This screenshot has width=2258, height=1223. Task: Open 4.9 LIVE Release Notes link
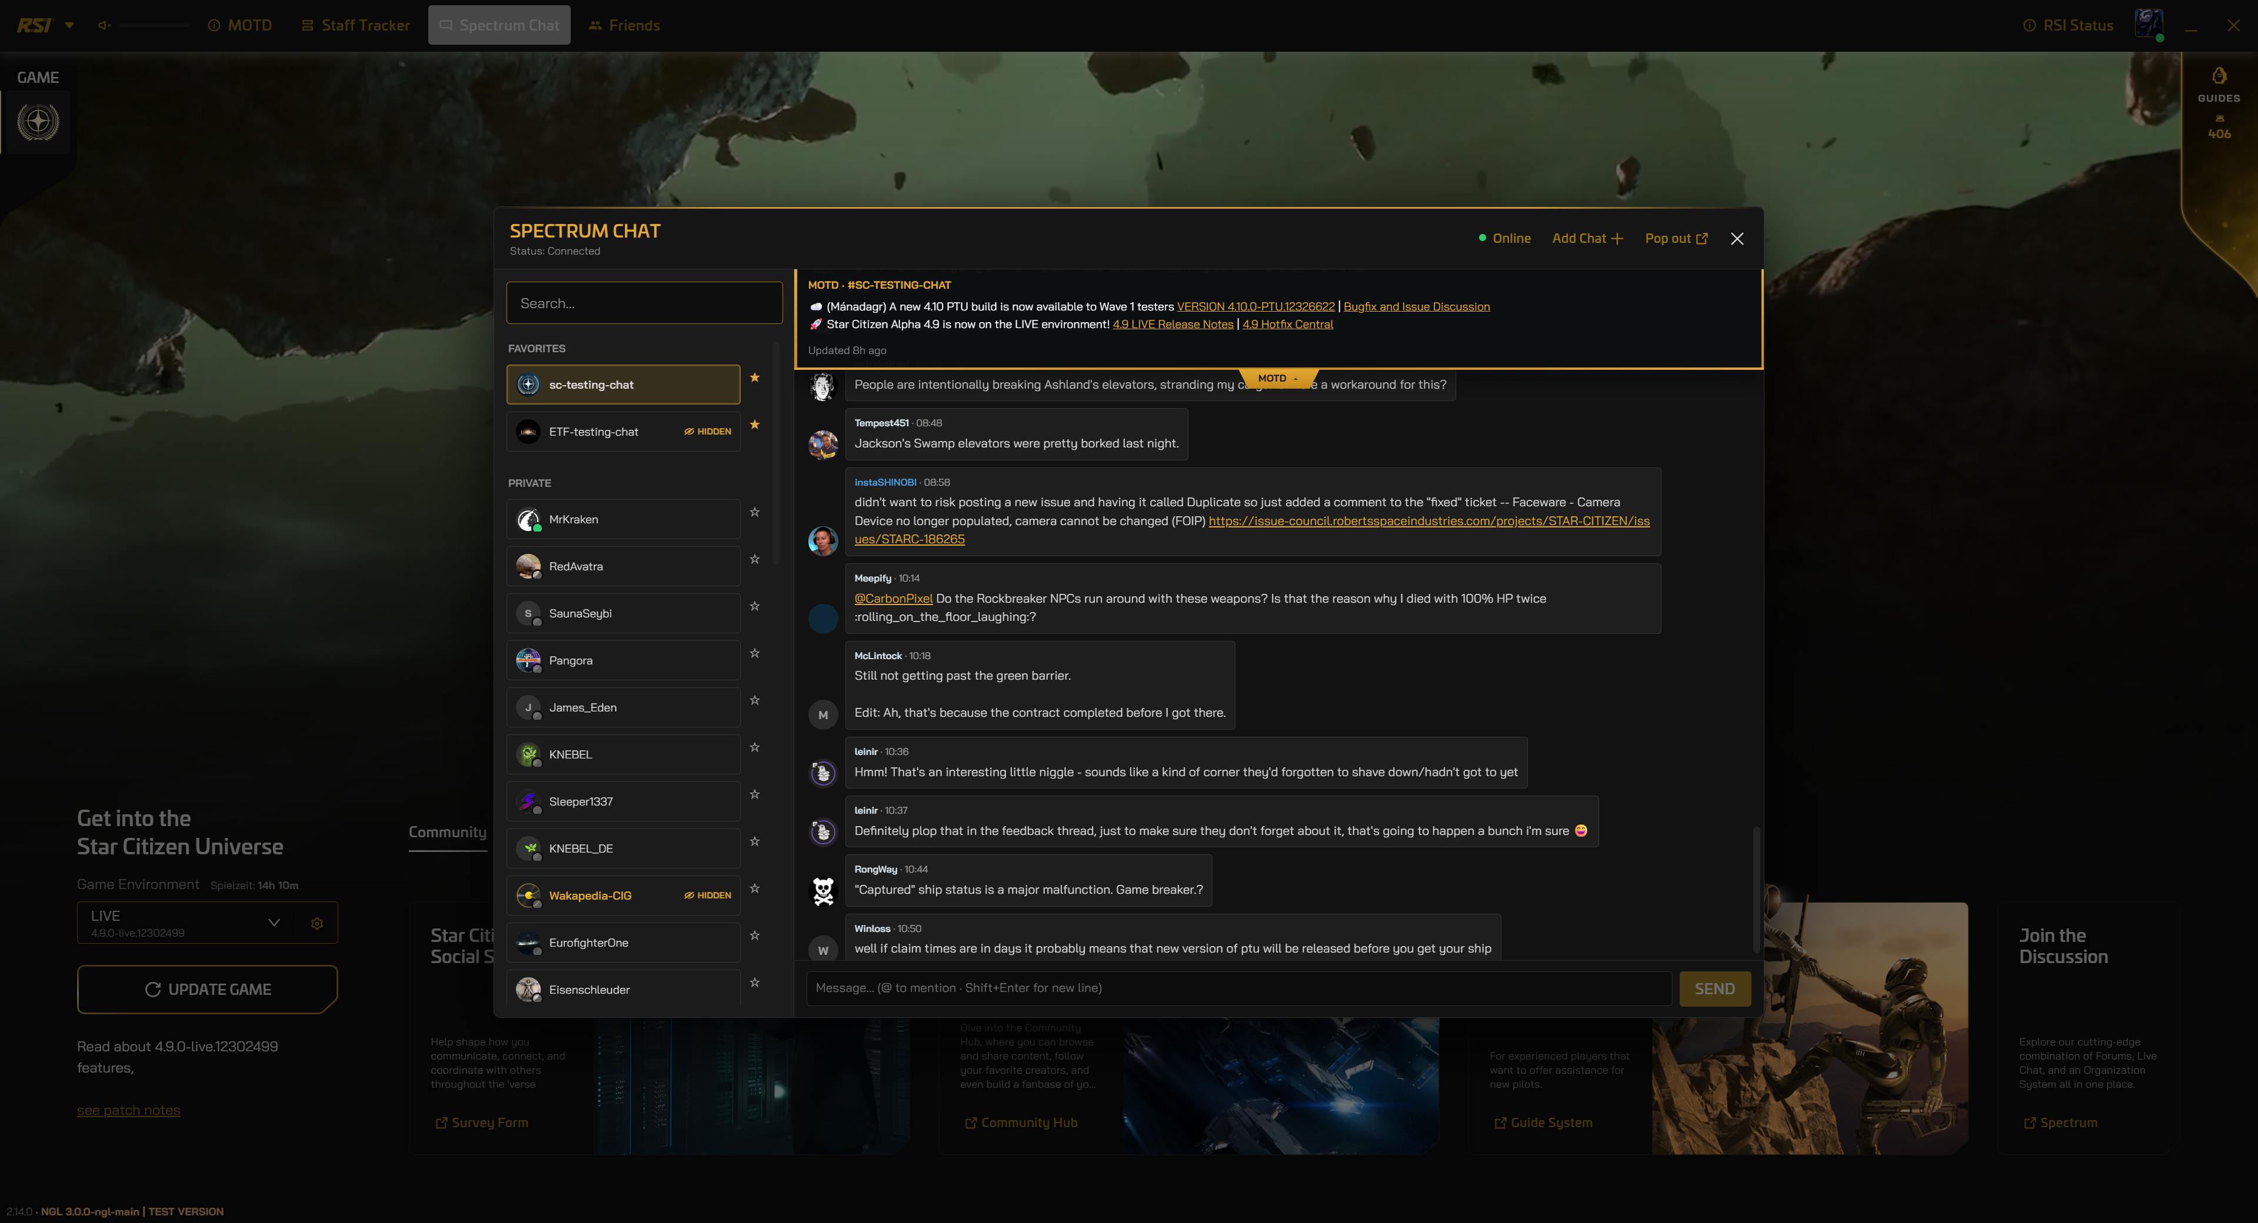1173,324
